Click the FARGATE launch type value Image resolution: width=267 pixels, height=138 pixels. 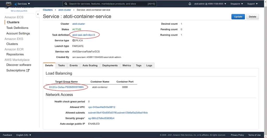click(78, 46)
